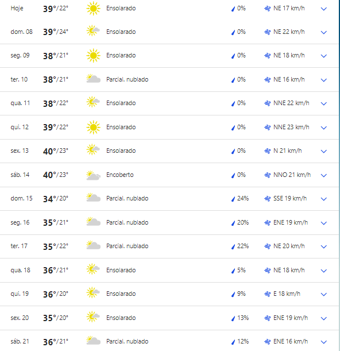Click the raindrop icon beside 13% on sex. 20
The height and width of the screenshot is (351, 340).
[x=233, y=318]
